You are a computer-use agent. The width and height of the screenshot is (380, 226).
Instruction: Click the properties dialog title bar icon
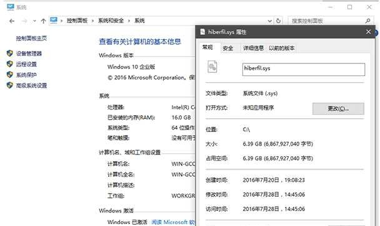click(x=202, y=32)
